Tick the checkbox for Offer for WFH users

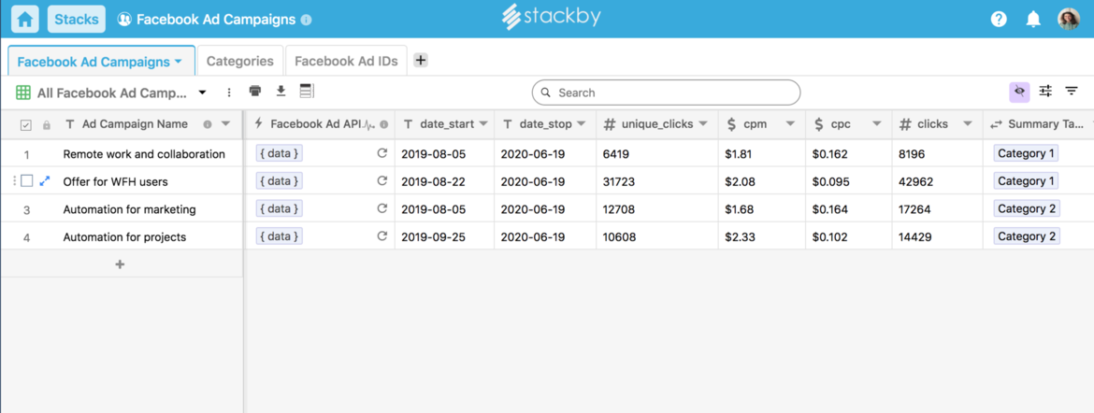[x=27, y=181]
